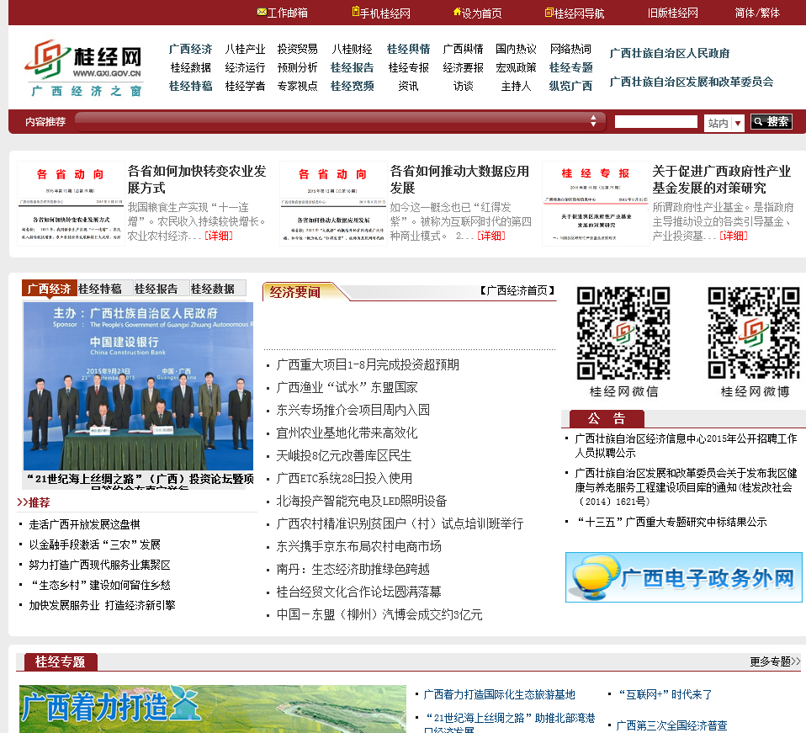This screenshot has height=733, width=806.
Task: Click [详细] under 大数据应用发展 article
Action: [491, 236]
